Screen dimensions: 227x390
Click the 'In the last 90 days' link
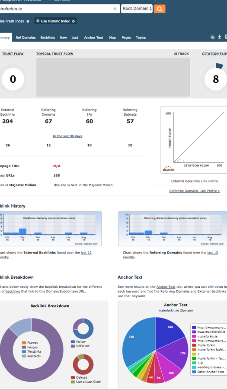click(67, 136)
